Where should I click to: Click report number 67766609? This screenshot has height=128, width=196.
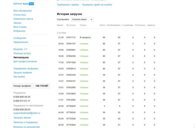point(71,106)
